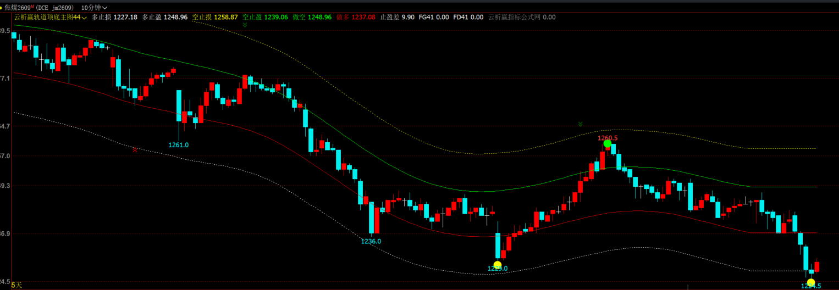The image size is (839, 290).
Task: Click the green dot at the 1260.5 peak
Action: click(x=607, y=144)
